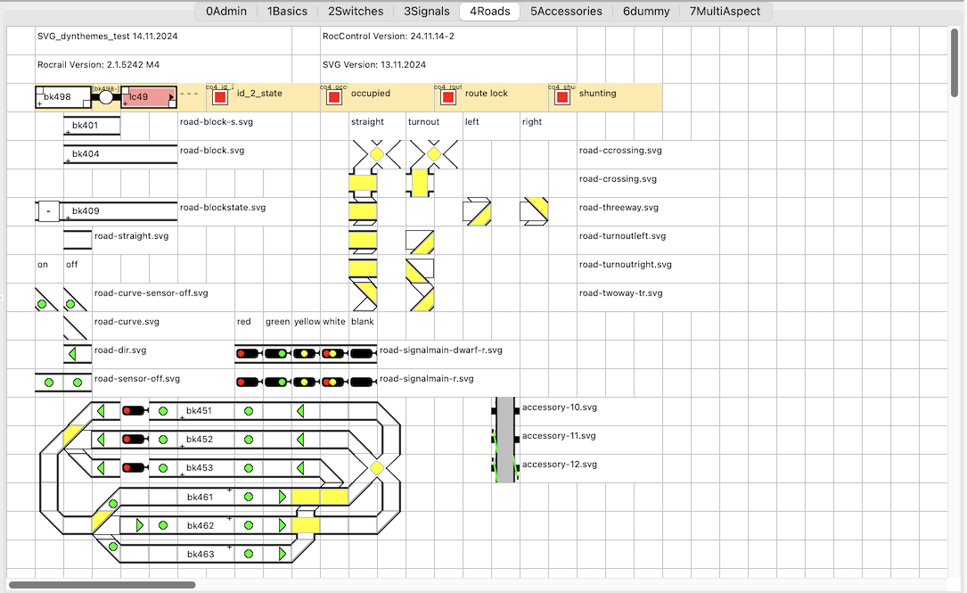Screen dimensions: 967x593
Task: Click the pink lc49 locomotive block
Action: pos(148,97)
